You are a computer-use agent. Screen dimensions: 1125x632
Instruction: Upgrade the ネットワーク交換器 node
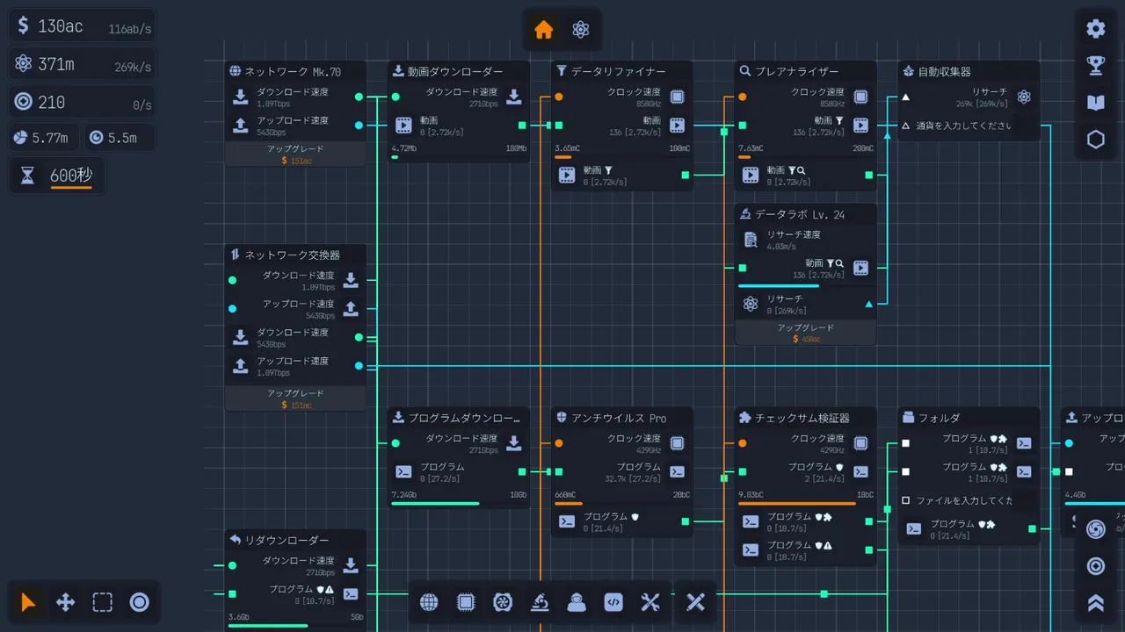295,399
